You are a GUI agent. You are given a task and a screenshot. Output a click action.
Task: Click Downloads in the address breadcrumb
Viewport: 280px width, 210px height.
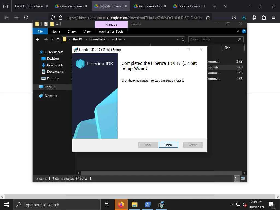coord(97,39)
